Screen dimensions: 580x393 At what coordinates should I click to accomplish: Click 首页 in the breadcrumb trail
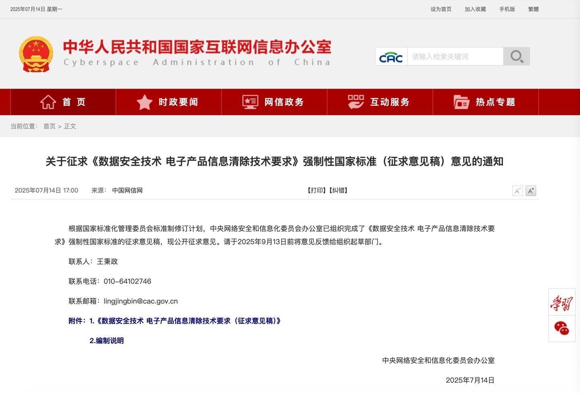(49, 126)
